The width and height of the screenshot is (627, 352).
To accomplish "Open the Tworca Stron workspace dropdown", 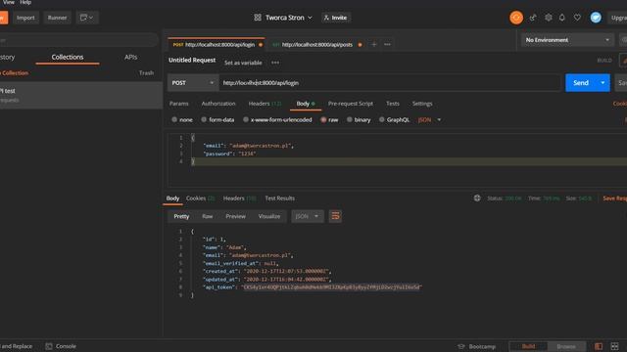I will [x=288, y=18].
